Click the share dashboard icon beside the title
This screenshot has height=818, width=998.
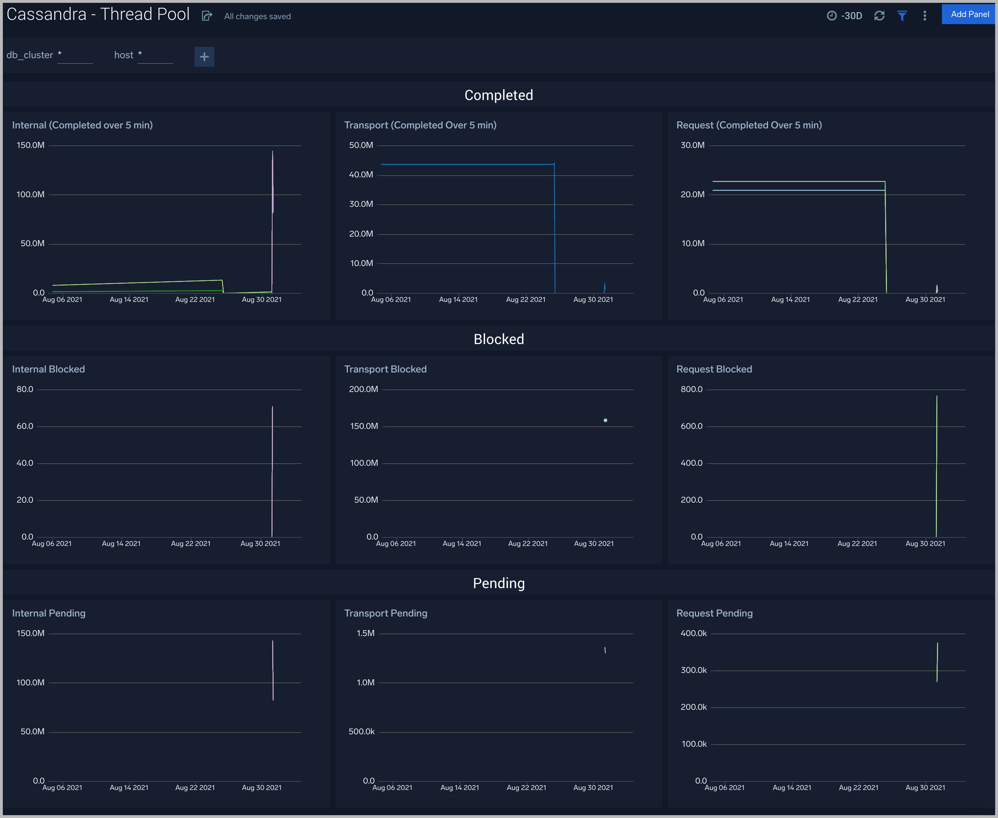point(207,16)
